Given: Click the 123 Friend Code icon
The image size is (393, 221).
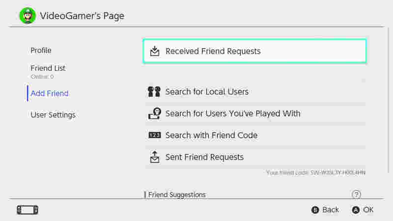Looking at the screenshot, I should coord(155,136).
